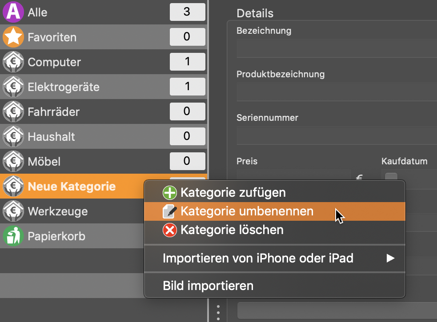The width and height of the screenshot is (437, 322).
Task: Select the Elektrogeräte category
Action: click(104, 87)
